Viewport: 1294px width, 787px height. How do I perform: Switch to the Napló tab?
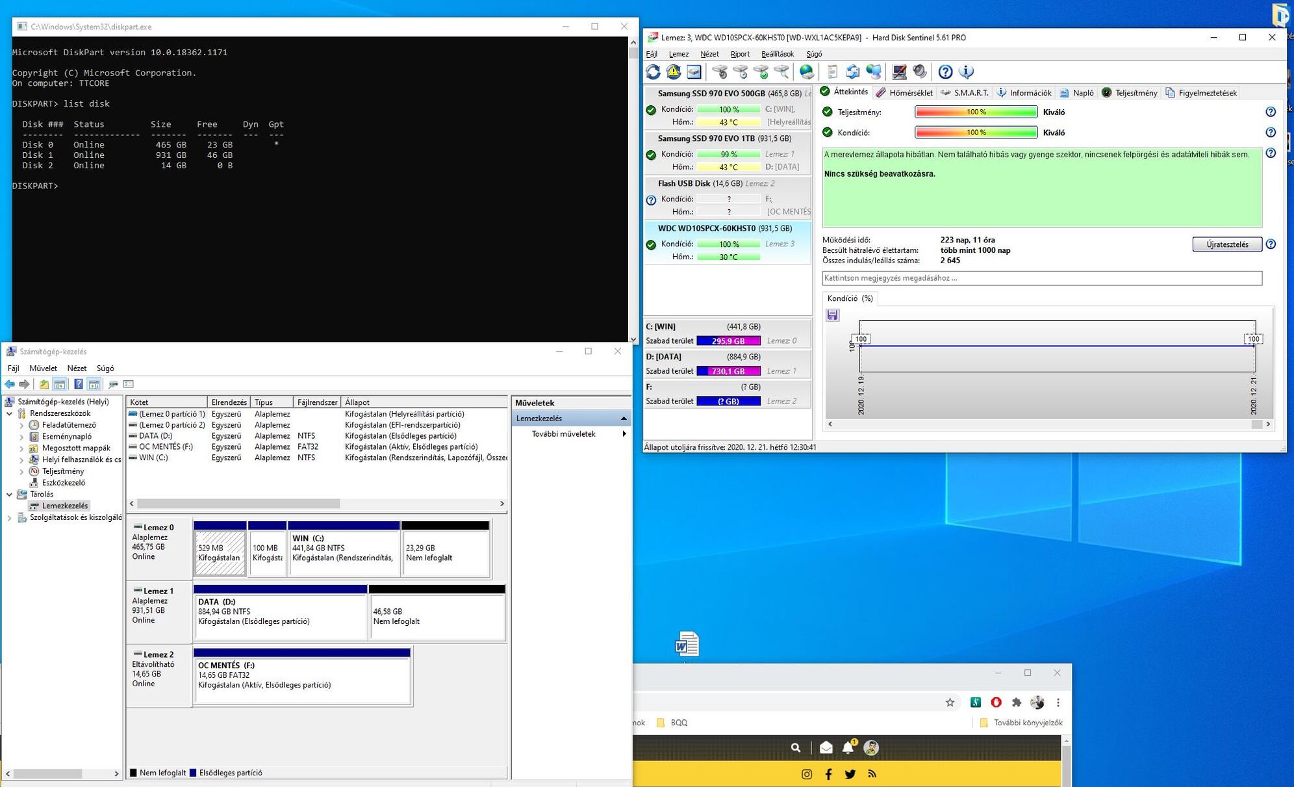(1076, 93)
